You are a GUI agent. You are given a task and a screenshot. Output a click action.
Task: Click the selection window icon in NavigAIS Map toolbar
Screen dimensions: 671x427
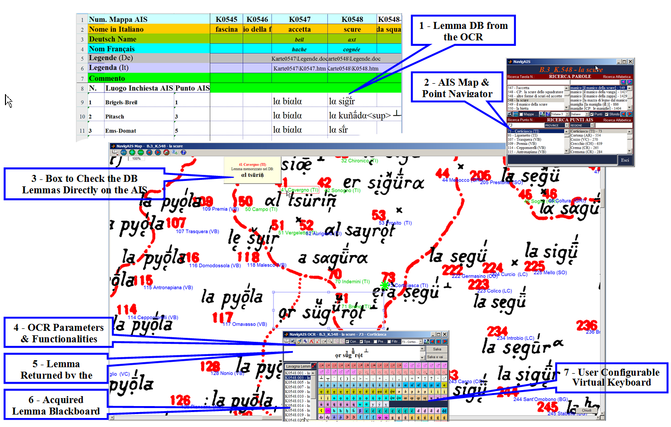pos(115,152)
